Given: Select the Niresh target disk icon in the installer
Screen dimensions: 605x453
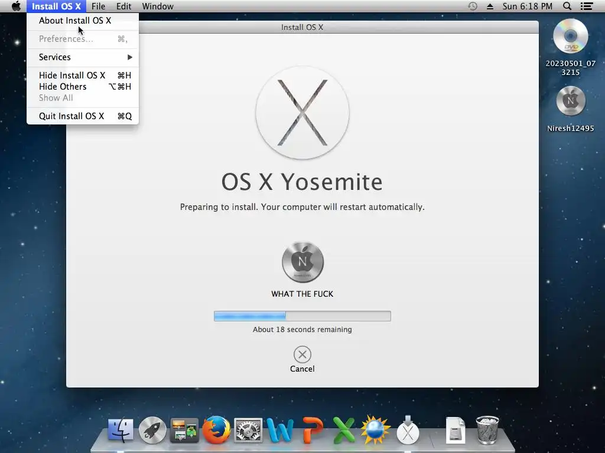Looking at the screenshot, I should click(x=303, y=262).
